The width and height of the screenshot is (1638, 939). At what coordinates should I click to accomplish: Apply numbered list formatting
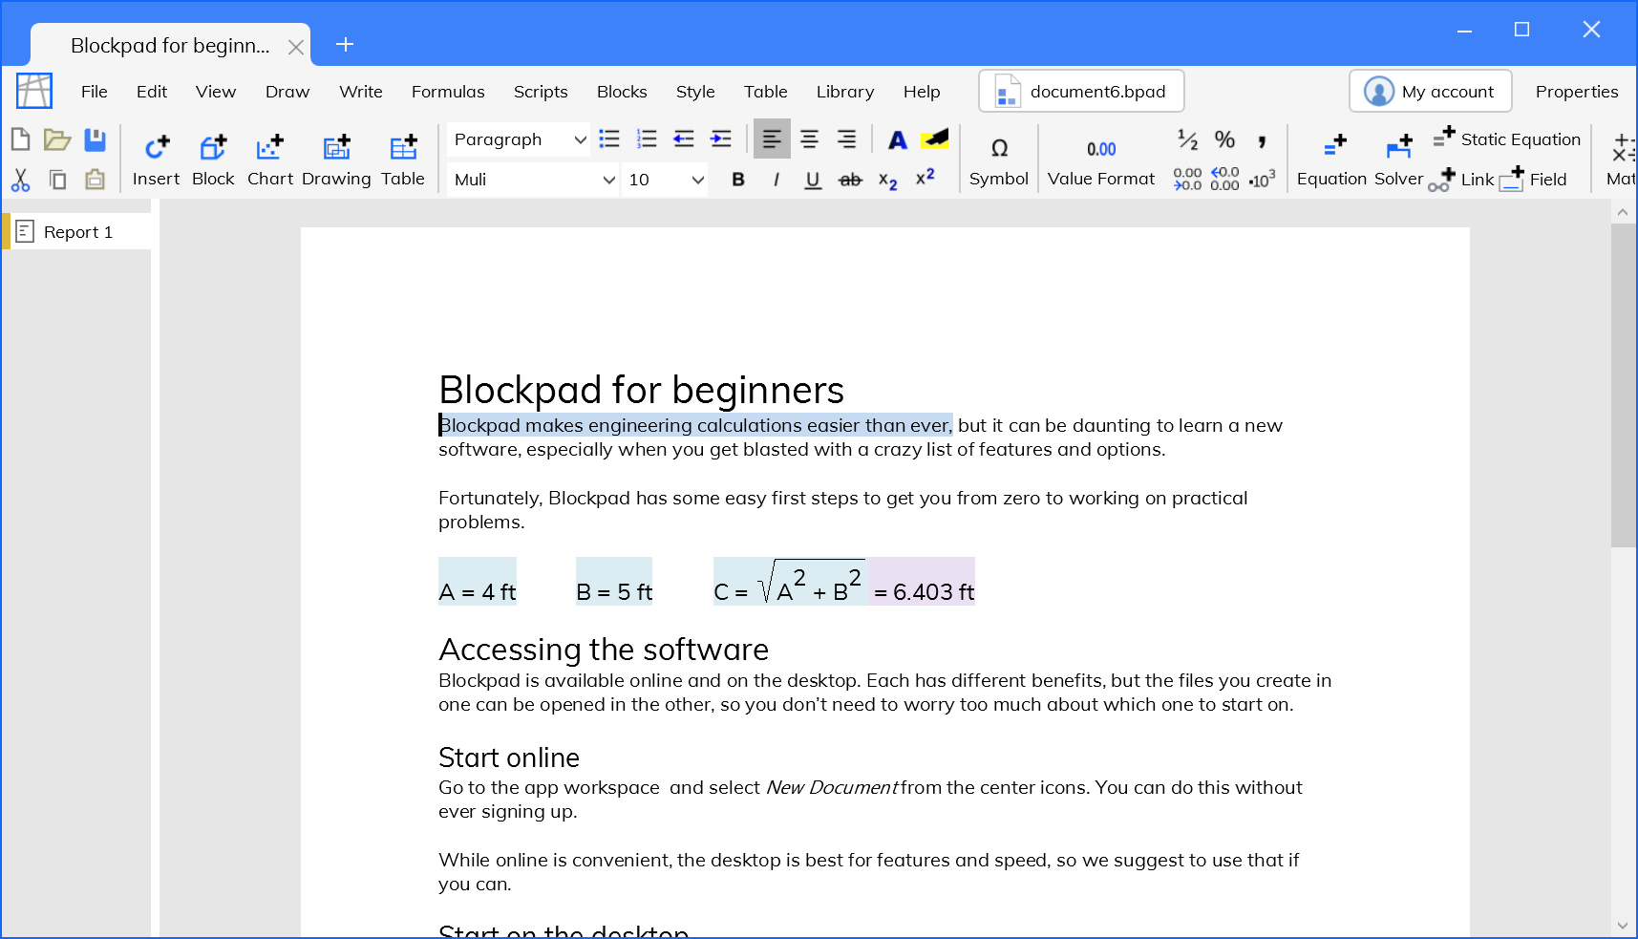[x=647, y=139]
